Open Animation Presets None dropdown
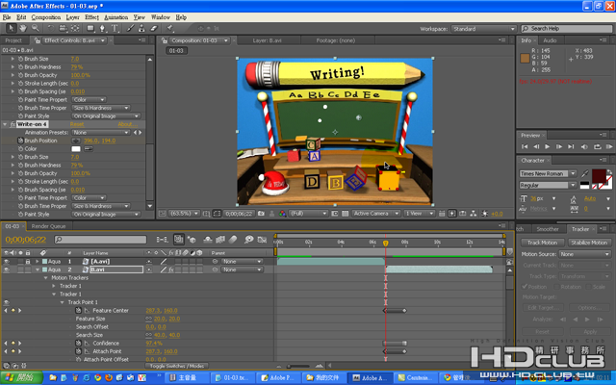The image size is (616, 385). pyautogui.click(x=100, y=133)
